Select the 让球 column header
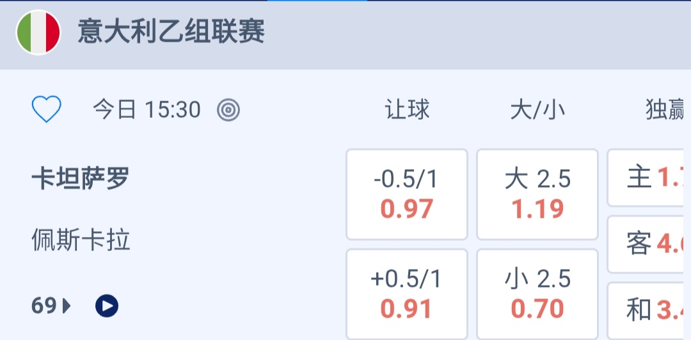 (x=407, y=110)
